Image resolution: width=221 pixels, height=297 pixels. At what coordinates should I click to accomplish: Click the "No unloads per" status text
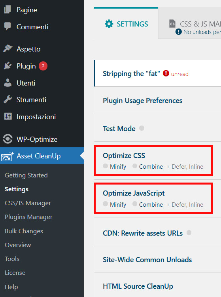tap(202, 32)
